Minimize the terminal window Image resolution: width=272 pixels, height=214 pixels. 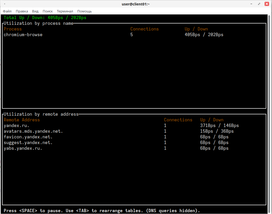click(x=251, y=4)
